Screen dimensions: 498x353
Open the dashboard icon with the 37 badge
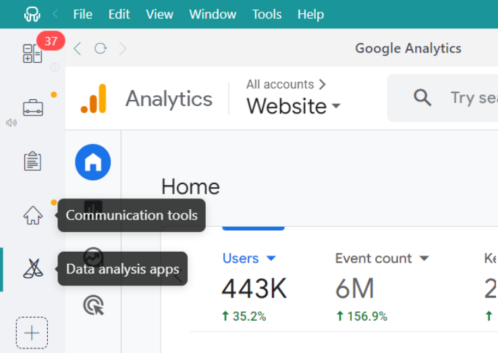tap(32, 53)
